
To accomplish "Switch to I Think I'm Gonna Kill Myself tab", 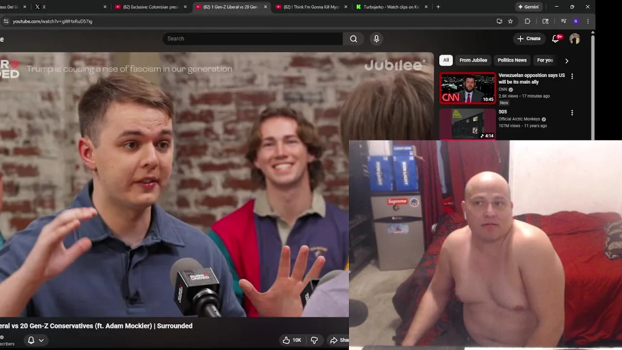I will [311, 7].
